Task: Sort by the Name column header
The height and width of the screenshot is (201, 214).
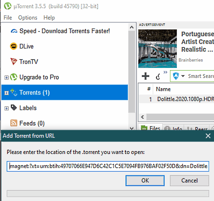Action: [163, 89]
